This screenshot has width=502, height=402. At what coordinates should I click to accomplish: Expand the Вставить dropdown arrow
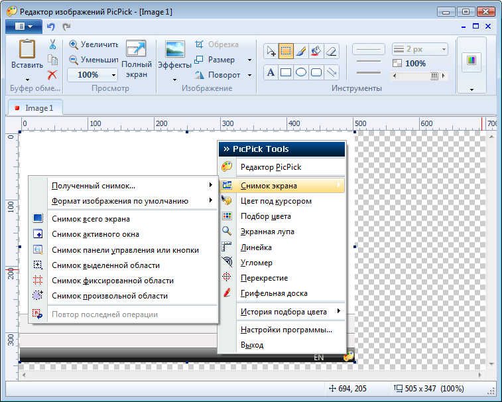[27, 80]
